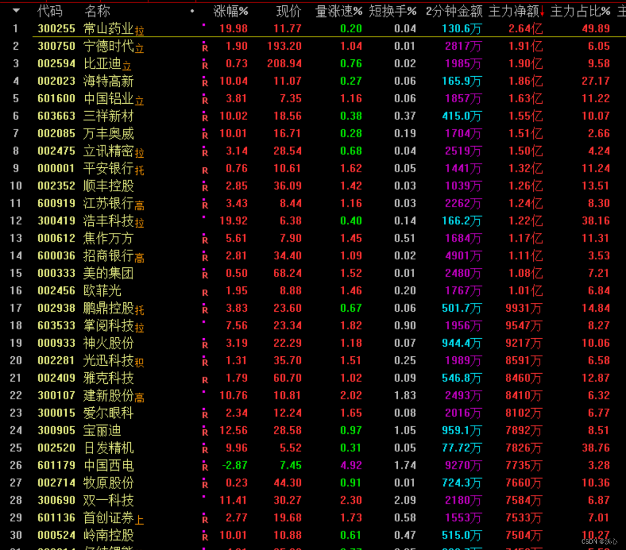Select stock name 万丰奥威

[108, 133]
